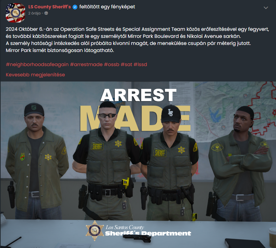The image size is (276, 248).
Task: Expand post options chevron at top right
Action: tap(266, 8)
